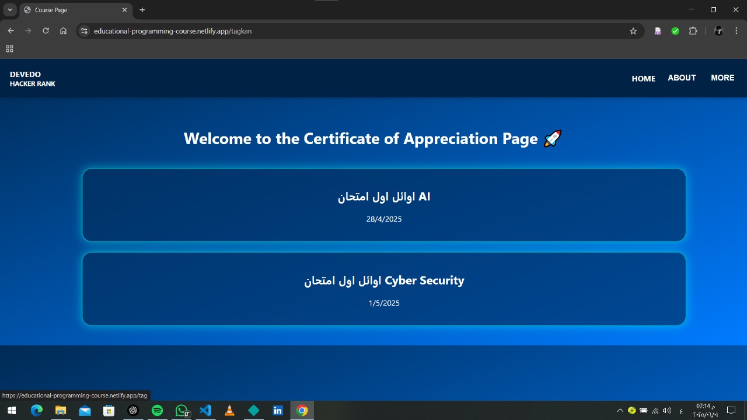
Task: Show hidden system tray icons
Action: click(620, 411)
